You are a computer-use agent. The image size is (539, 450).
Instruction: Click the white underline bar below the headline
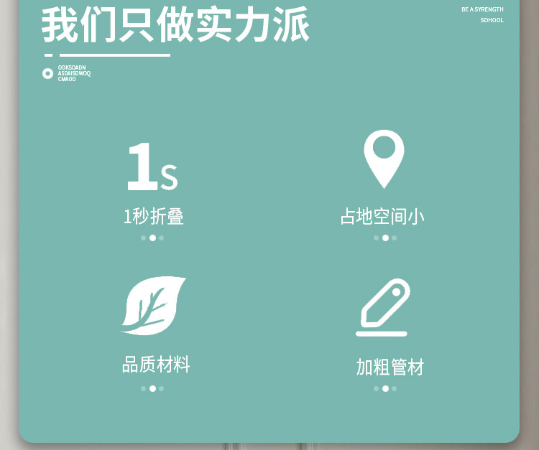pyautogui.click(x=114, y=55)
